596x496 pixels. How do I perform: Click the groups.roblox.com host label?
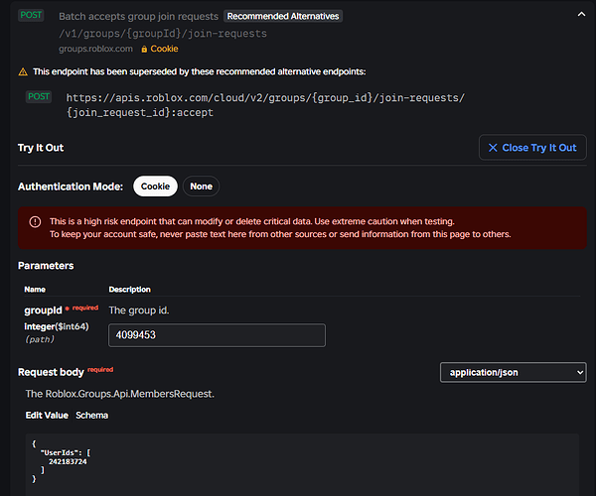pos(95,49)
